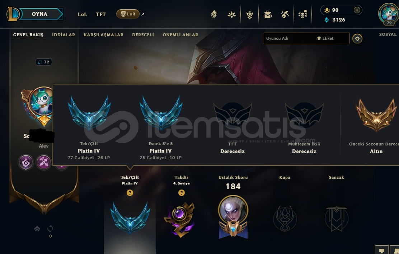Click the OYNA play button
This screenshot has height=254, width=399.
[39, 14]
